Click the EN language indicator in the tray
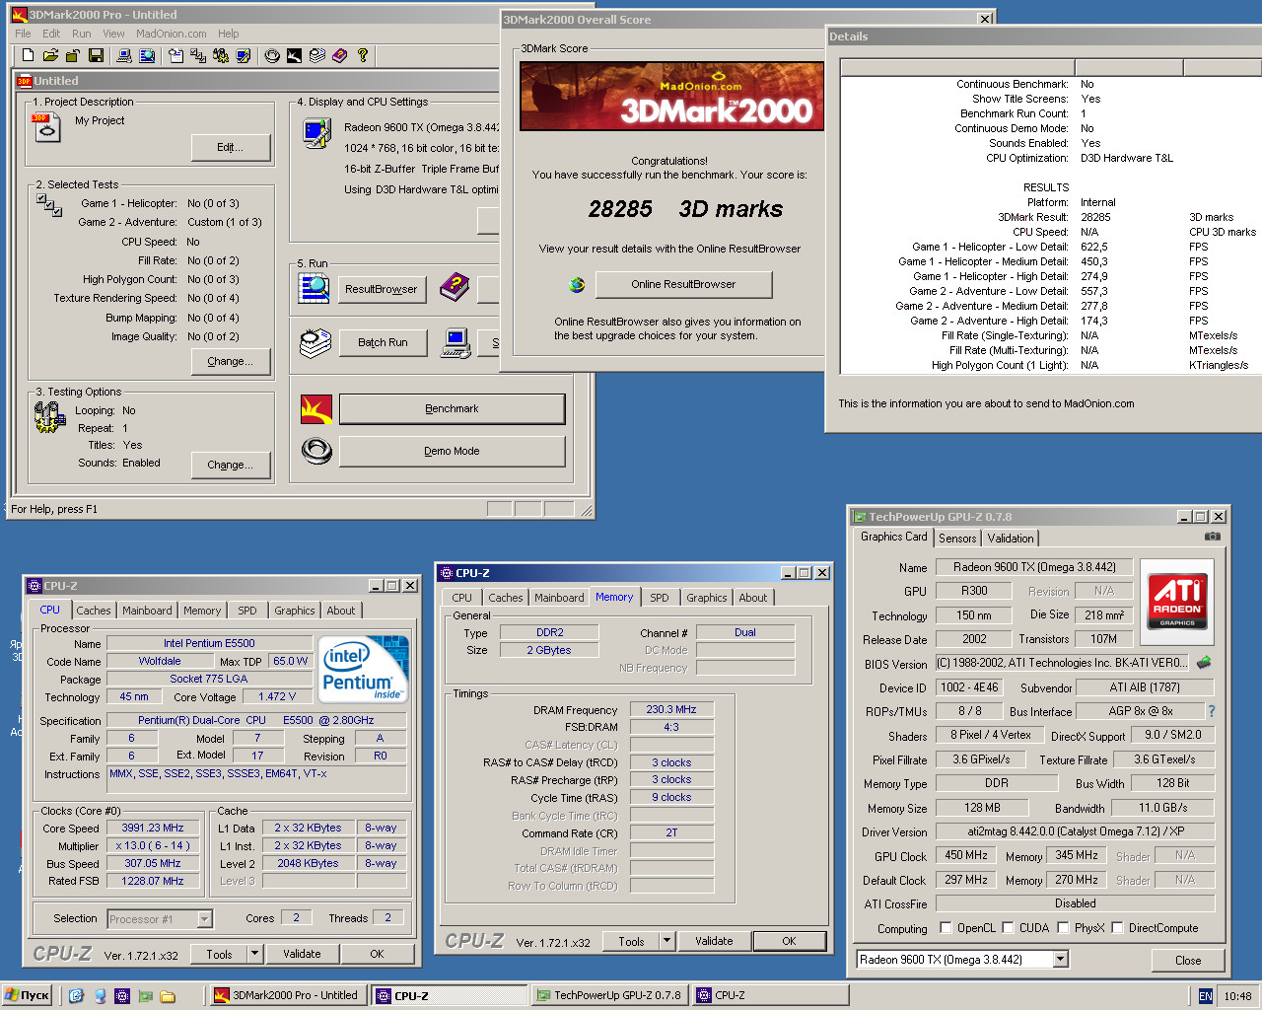1262x1010 pixels. tap(1205, 996)
